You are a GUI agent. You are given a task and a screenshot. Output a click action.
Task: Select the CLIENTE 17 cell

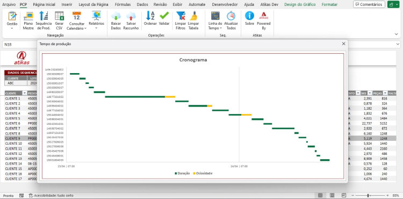click(16, 179)
